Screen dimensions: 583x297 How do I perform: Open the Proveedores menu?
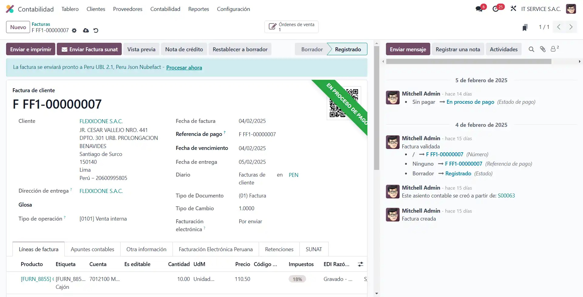pyautogui.click(x=128, y=9)
